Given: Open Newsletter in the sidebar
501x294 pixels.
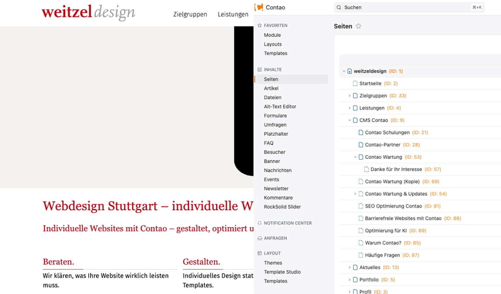Looking at the screenshot, I should click(276, 189).
